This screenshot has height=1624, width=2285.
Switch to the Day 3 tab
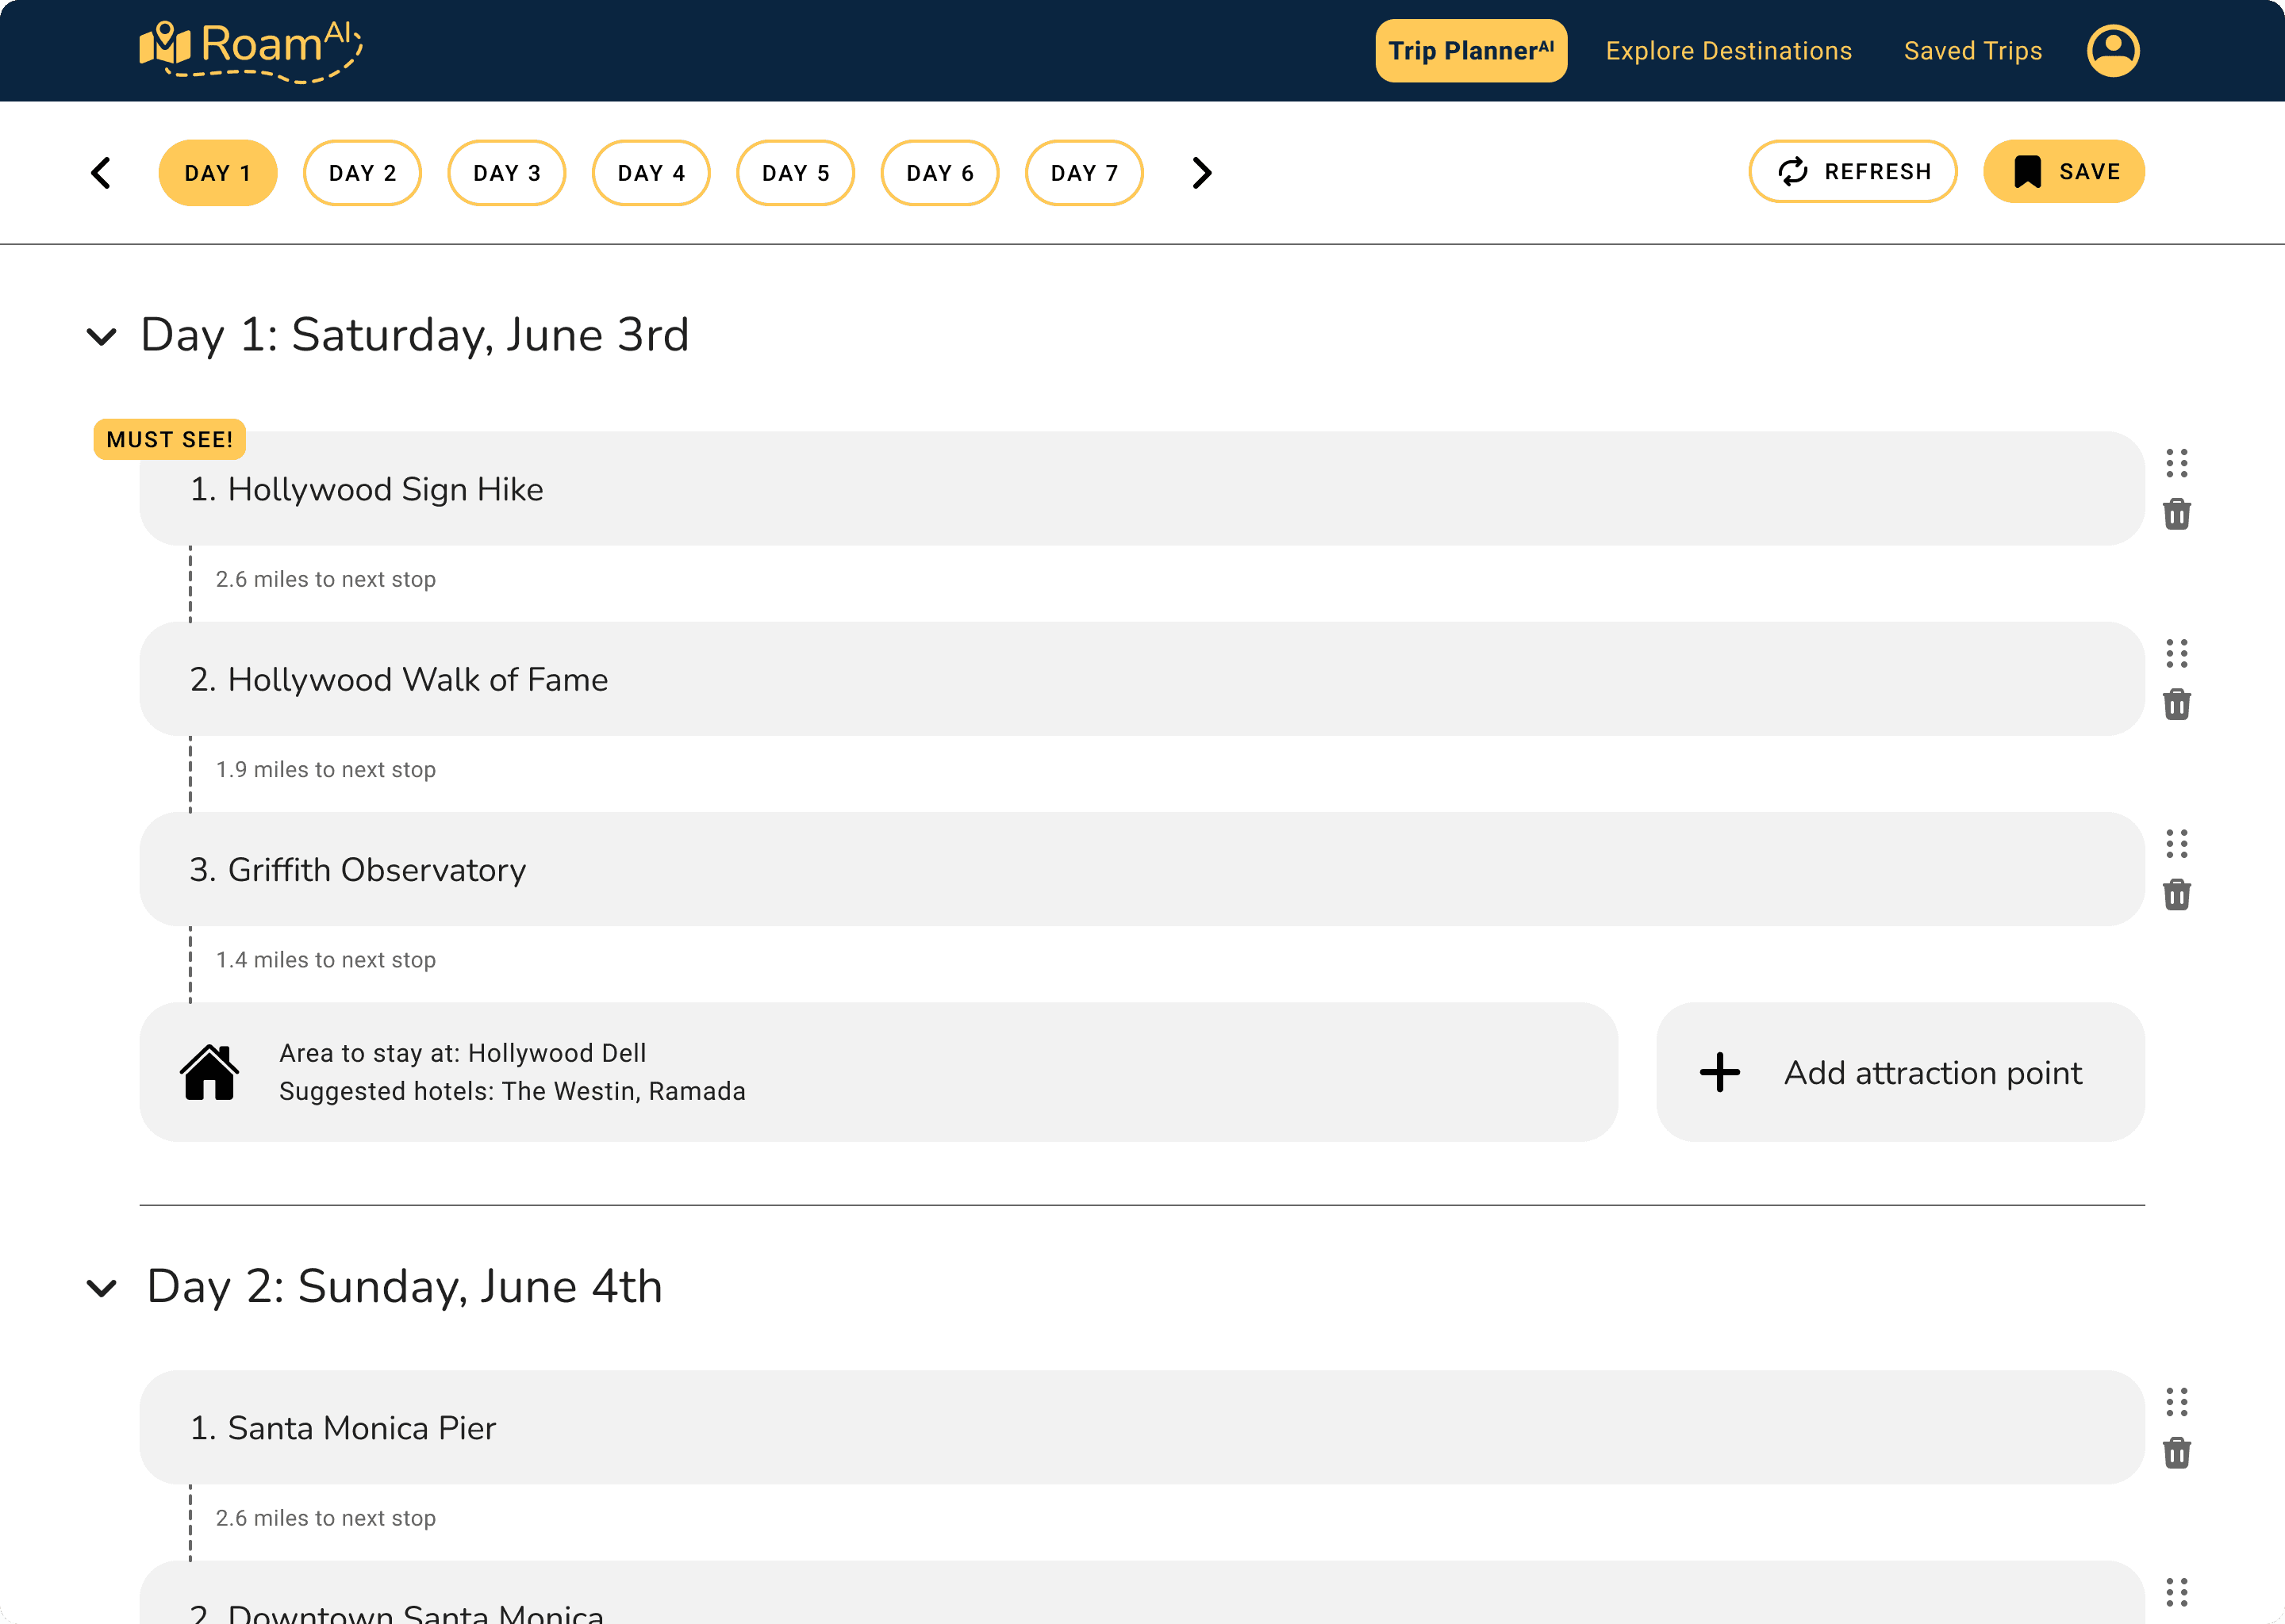pyautogui.click(x=506, y=173)
